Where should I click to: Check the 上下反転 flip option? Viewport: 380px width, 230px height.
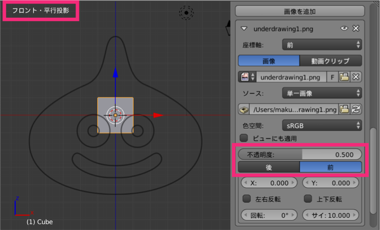pos(307,199)
